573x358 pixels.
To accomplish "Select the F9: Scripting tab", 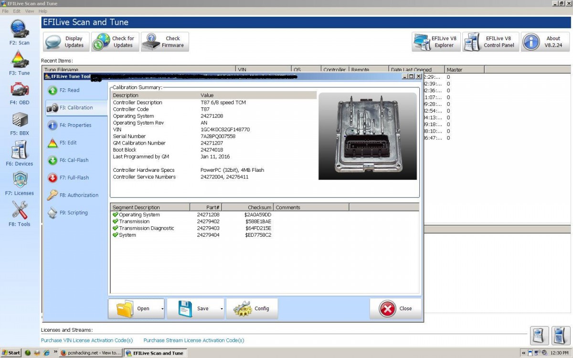I will click(76, 213).
